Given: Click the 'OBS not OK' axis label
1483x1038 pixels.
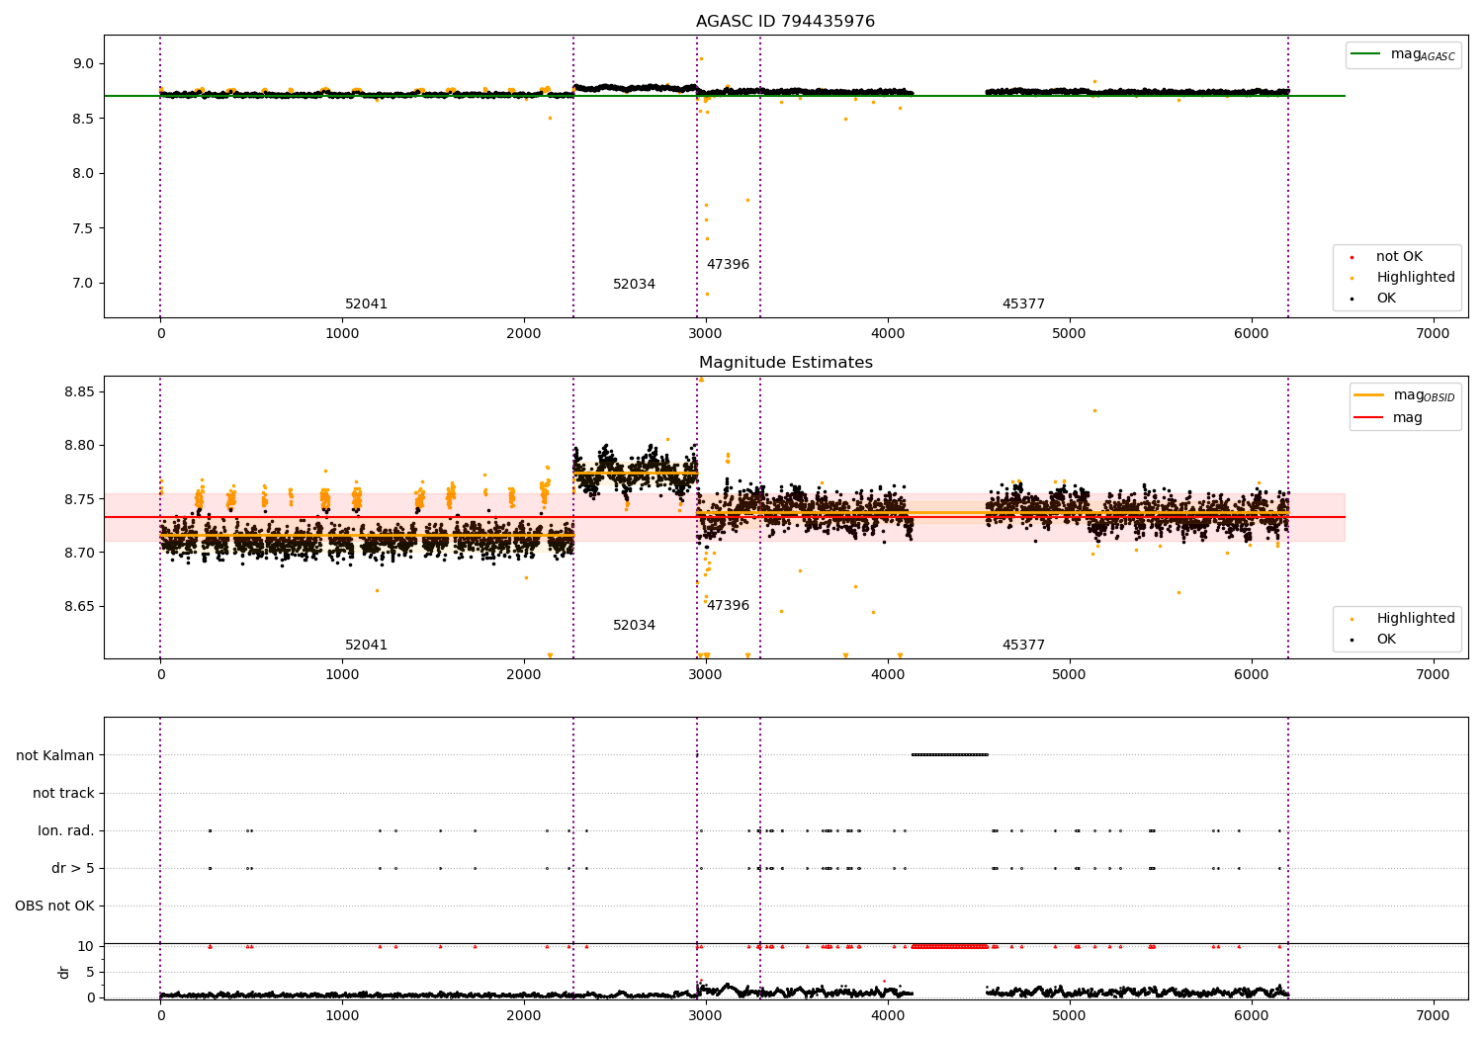Looking at the screenshot, I should pos(55,906).
